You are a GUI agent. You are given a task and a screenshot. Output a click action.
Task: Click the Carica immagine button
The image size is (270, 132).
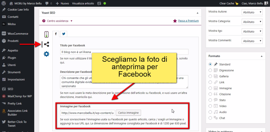(128, 113)
